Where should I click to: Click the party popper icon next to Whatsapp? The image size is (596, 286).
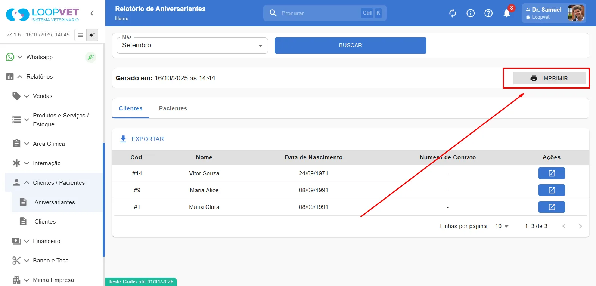coord(90,57)
